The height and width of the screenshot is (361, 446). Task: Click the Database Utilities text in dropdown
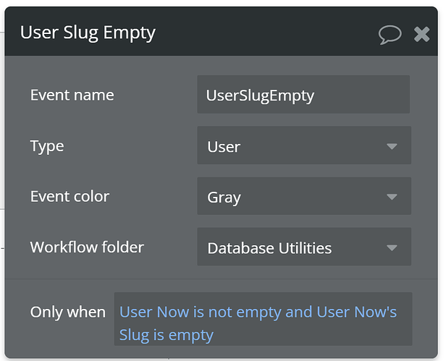pyautogui.click(x=269, y=248)
